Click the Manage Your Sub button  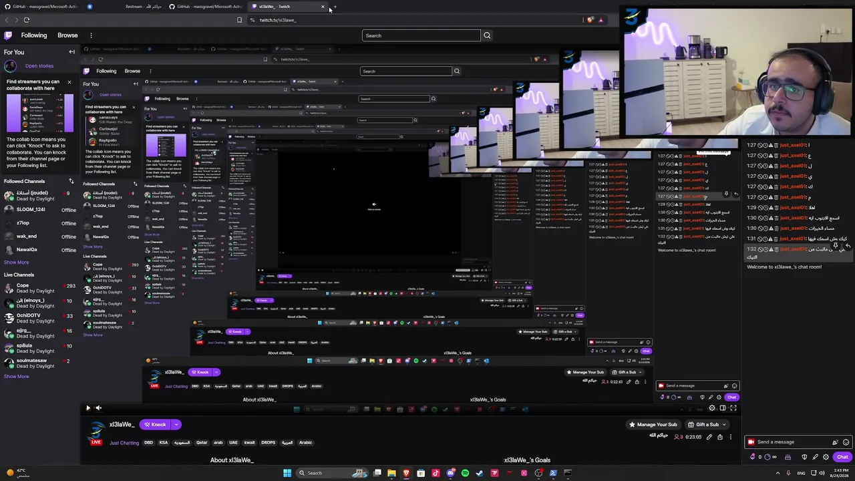pos(653,424)
